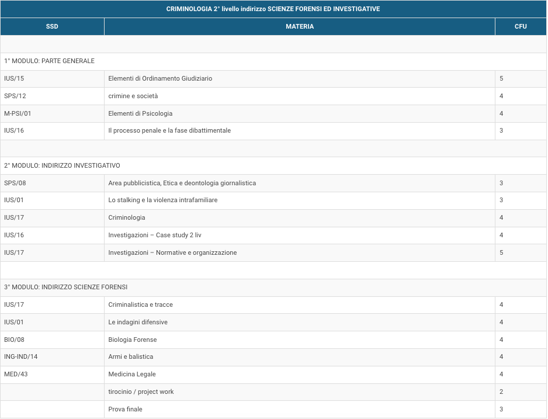Click the 'CFU' column header

pos(521,26)
